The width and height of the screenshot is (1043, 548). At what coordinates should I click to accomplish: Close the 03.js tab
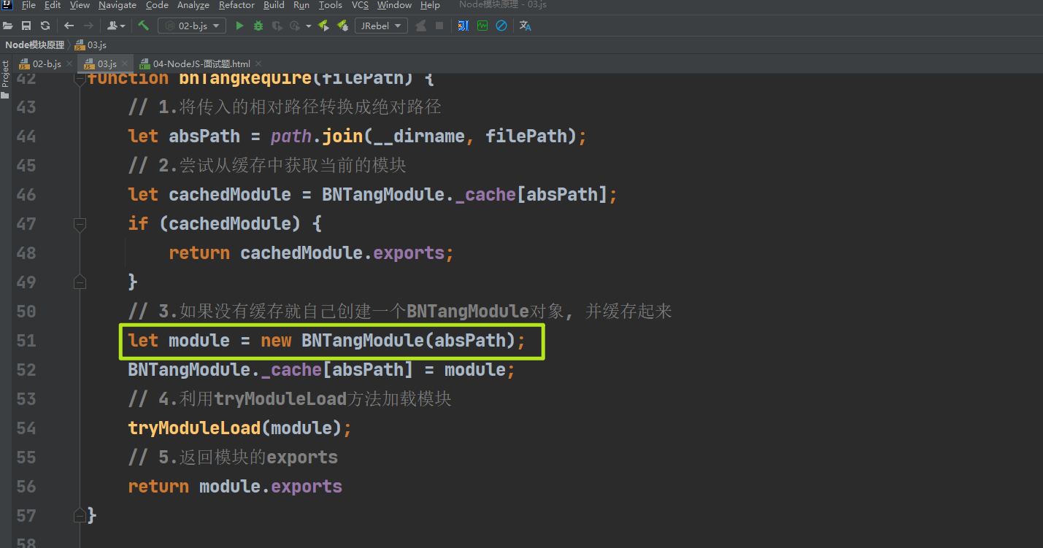coord(124,64)
